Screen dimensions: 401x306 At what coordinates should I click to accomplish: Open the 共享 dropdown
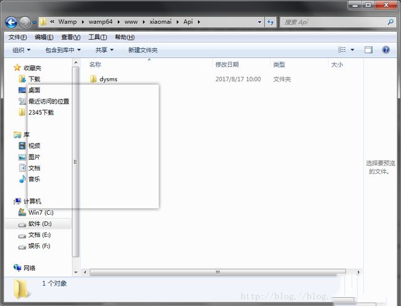click(104, 50)
